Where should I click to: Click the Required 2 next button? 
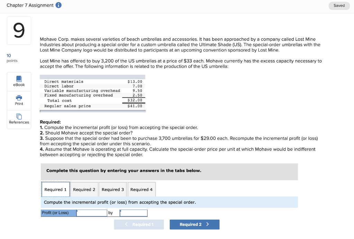tap(194, 224)
